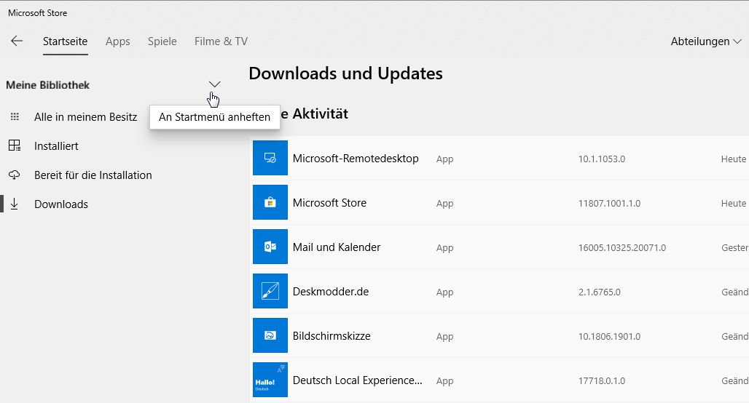Select An Startmenü anheften option
This screenshot has height=403, width=749.
[x=214, y=117]
